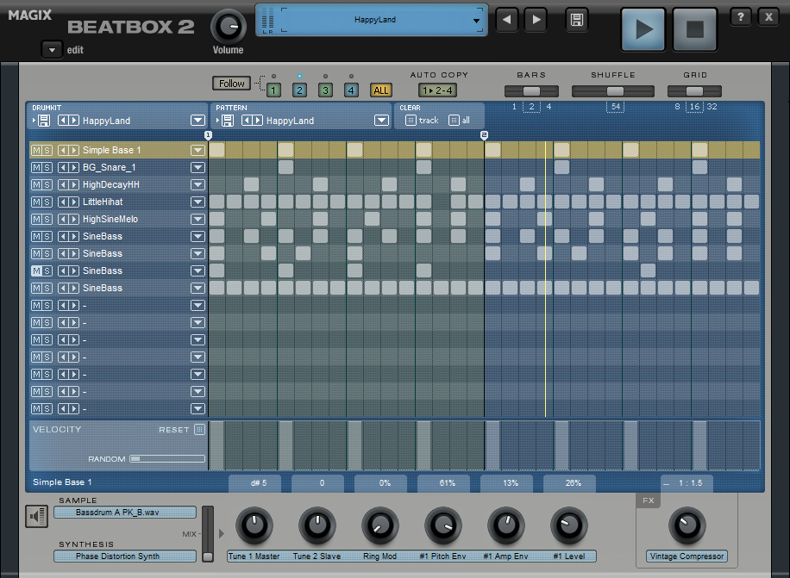
Task: Open BG_Snare_1 track dropdown
Action: tap(197, 167)
